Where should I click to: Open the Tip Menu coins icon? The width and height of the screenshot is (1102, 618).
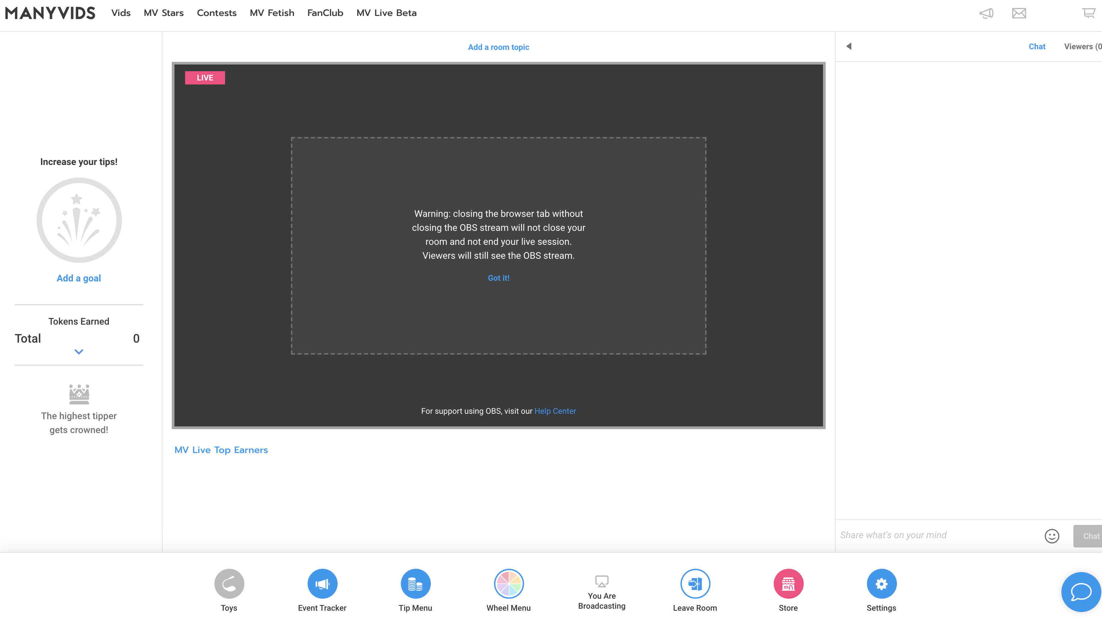point(415,583)
